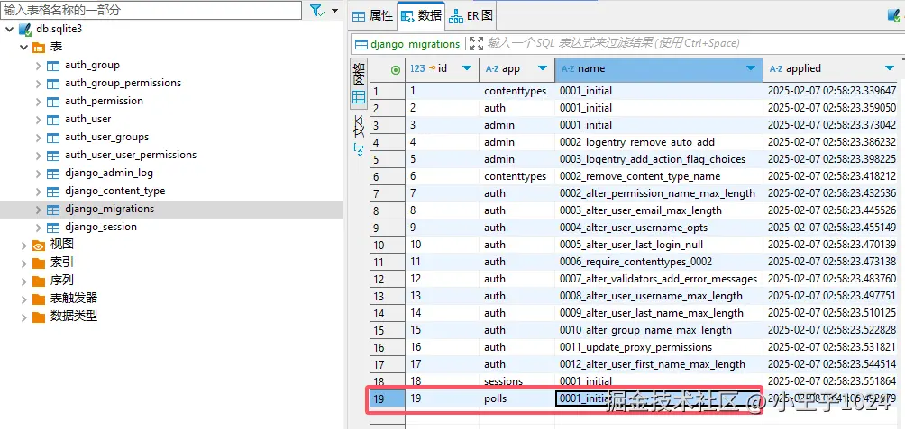905x429 pixels.
Task: Select row number 19 header
Action: click(x=387, y=398)
